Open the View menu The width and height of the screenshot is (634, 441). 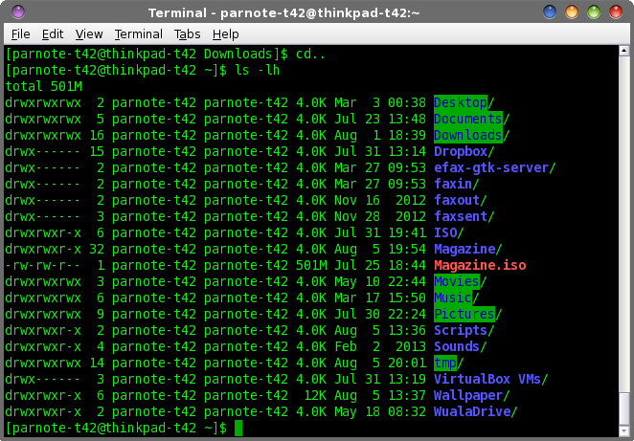(x=88, y=34)
